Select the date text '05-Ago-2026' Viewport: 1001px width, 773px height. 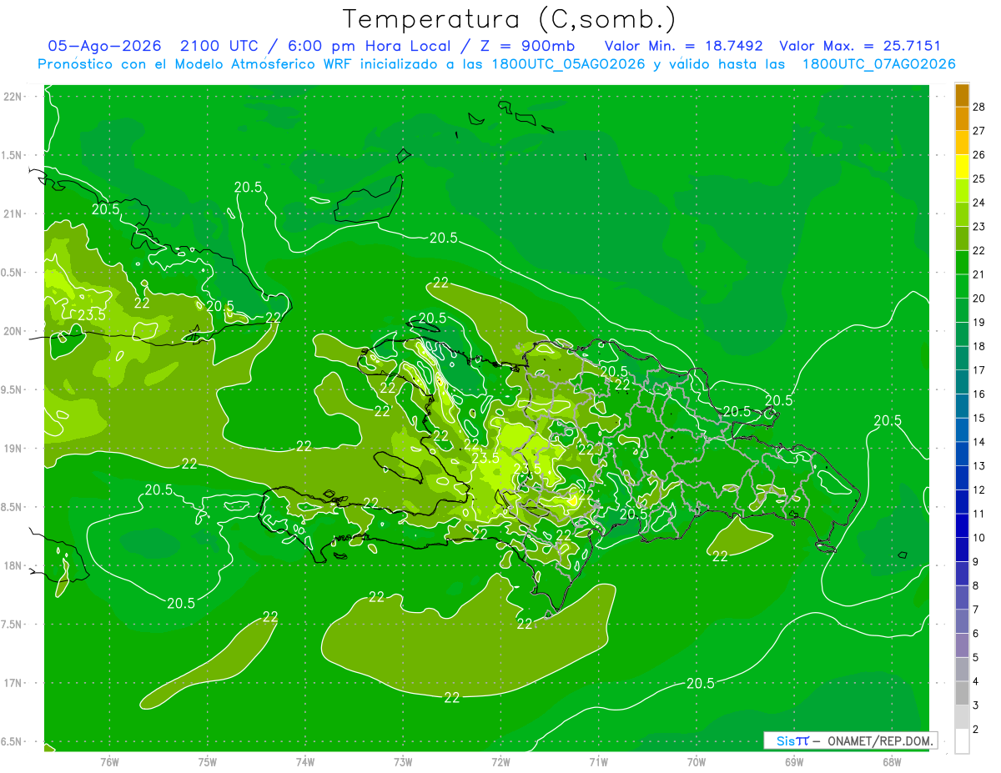104,46
